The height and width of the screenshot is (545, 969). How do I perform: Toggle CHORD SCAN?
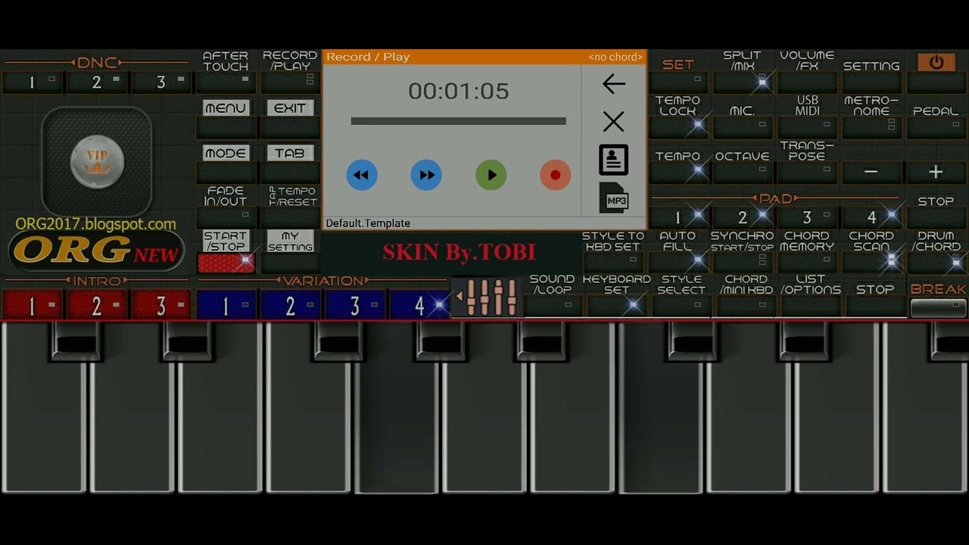coord(871,262)
